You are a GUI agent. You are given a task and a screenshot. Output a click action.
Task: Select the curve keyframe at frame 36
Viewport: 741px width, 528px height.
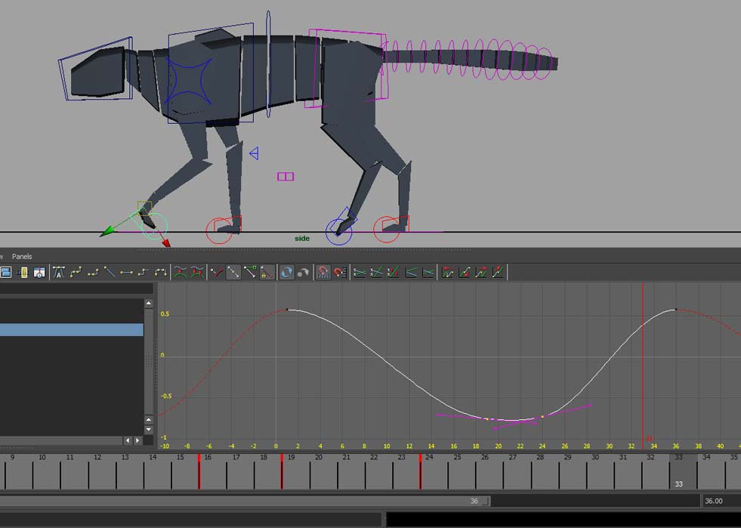click(676, 310)
